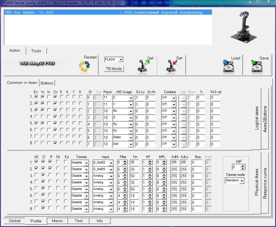Click the app icon in title bar
Image resolution: width=276 pixels, height=227 pixels.
[3, 3]
